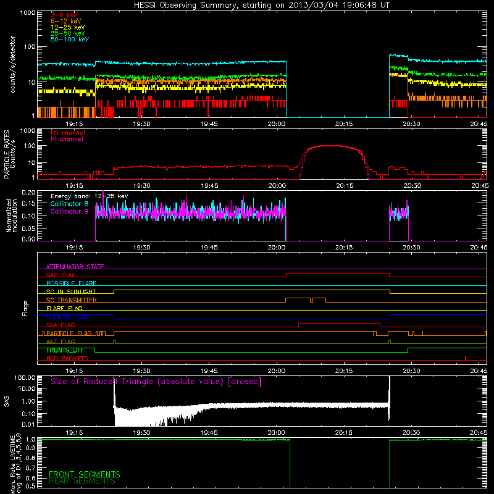Click the '0.01' tick on SAS axis
This screenshot has height=494, width=494.
28,424
